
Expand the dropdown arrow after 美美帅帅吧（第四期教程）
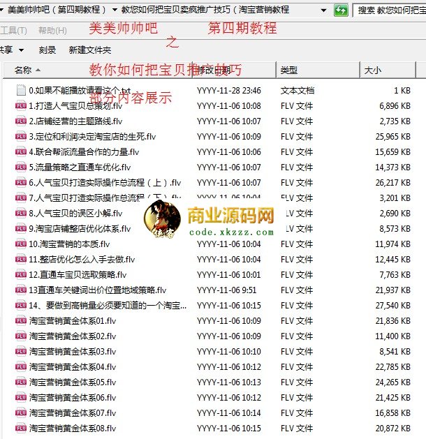115,10
